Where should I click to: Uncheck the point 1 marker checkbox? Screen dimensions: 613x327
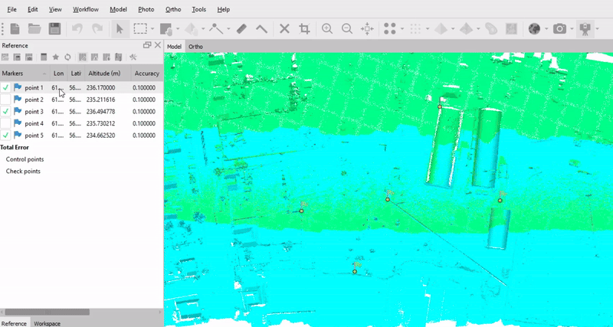click(6, 88)
